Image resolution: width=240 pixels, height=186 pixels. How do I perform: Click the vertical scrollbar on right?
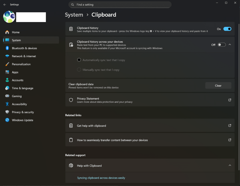click(239, 97)
